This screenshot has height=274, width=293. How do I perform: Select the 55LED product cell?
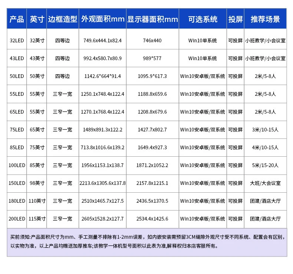pyautogui.click(x=17, y=94)
